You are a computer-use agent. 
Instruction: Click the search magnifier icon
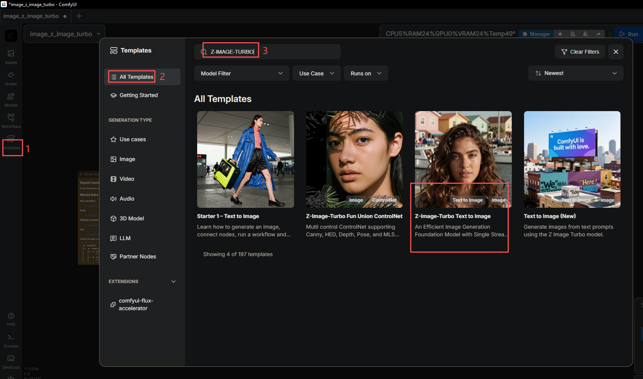pos(204,52)
